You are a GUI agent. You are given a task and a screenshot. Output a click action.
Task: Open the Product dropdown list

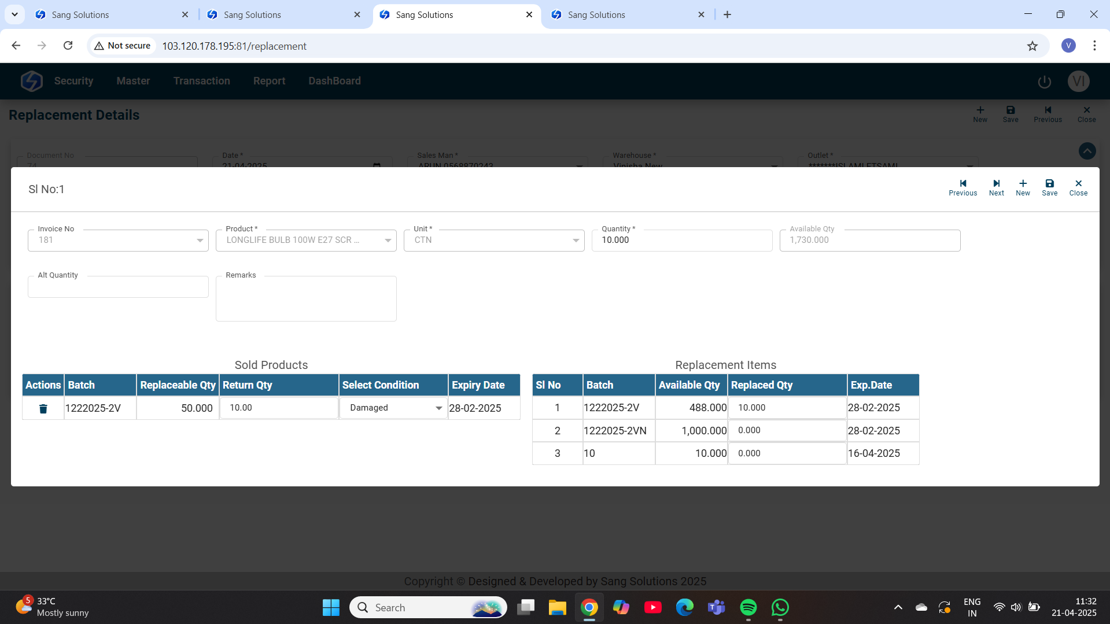click(x=388, y=241)
